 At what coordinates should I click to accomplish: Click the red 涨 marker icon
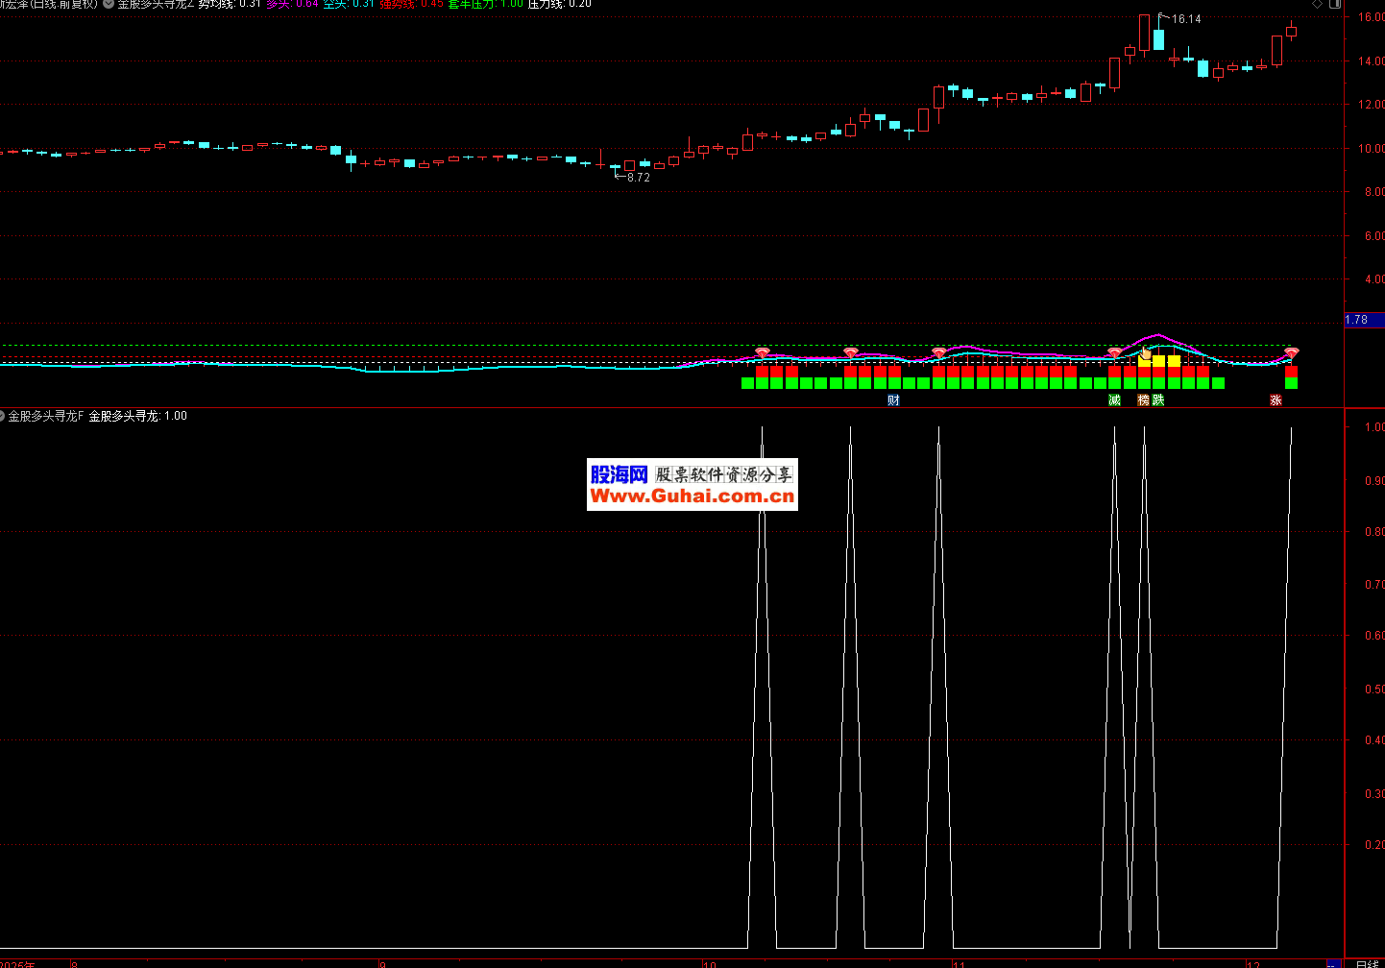(1276, 400)
